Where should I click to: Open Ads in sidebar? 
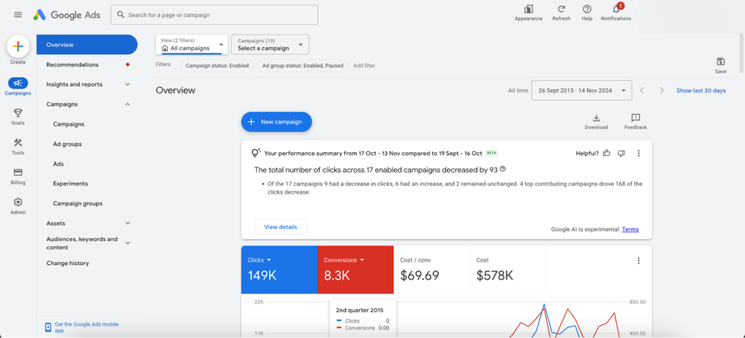pos(59,164)
